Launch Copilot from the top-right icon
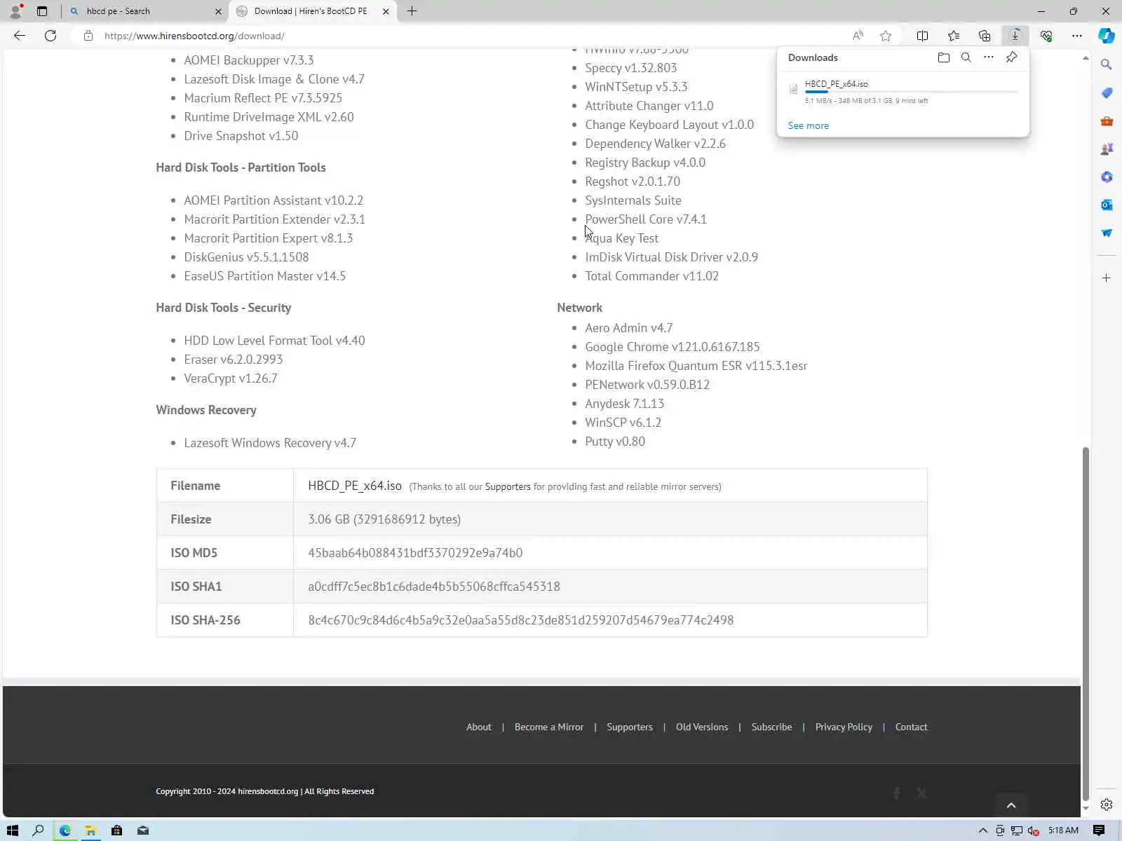This screenshot has height=841, width=1122. pos(1107,36)
